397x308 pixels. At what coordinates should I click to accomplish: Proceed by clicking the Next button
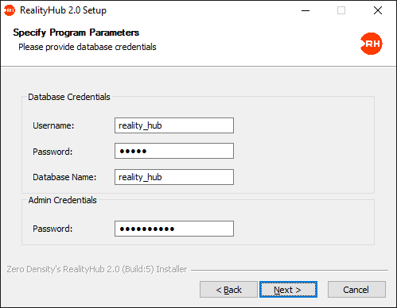pos(288,290)
